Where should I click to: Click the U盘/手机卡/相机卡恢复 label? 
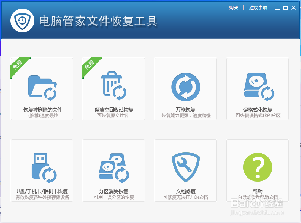pos(42,191)
